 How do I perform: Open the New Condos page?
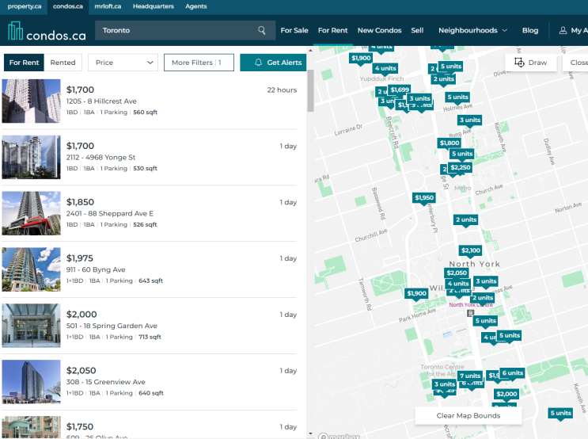pos(380,30)
